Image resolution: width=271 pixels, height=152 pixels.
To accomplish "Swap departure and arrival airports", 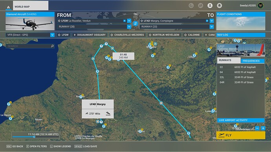I will coord(135,24).
